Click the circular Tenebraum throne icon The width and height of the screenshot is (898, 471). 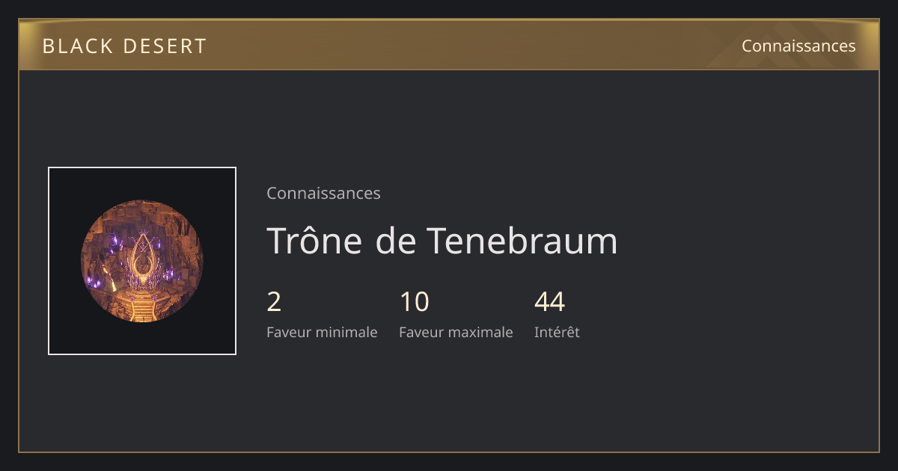142,261
